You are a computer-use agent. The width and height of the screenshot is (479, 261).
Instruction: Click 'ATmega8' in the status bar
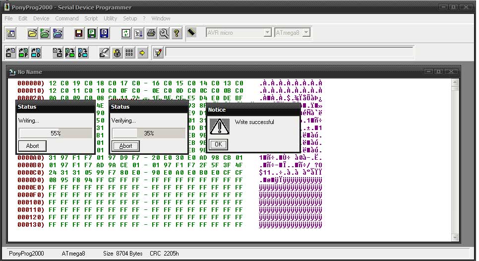(x=73, y=254)
